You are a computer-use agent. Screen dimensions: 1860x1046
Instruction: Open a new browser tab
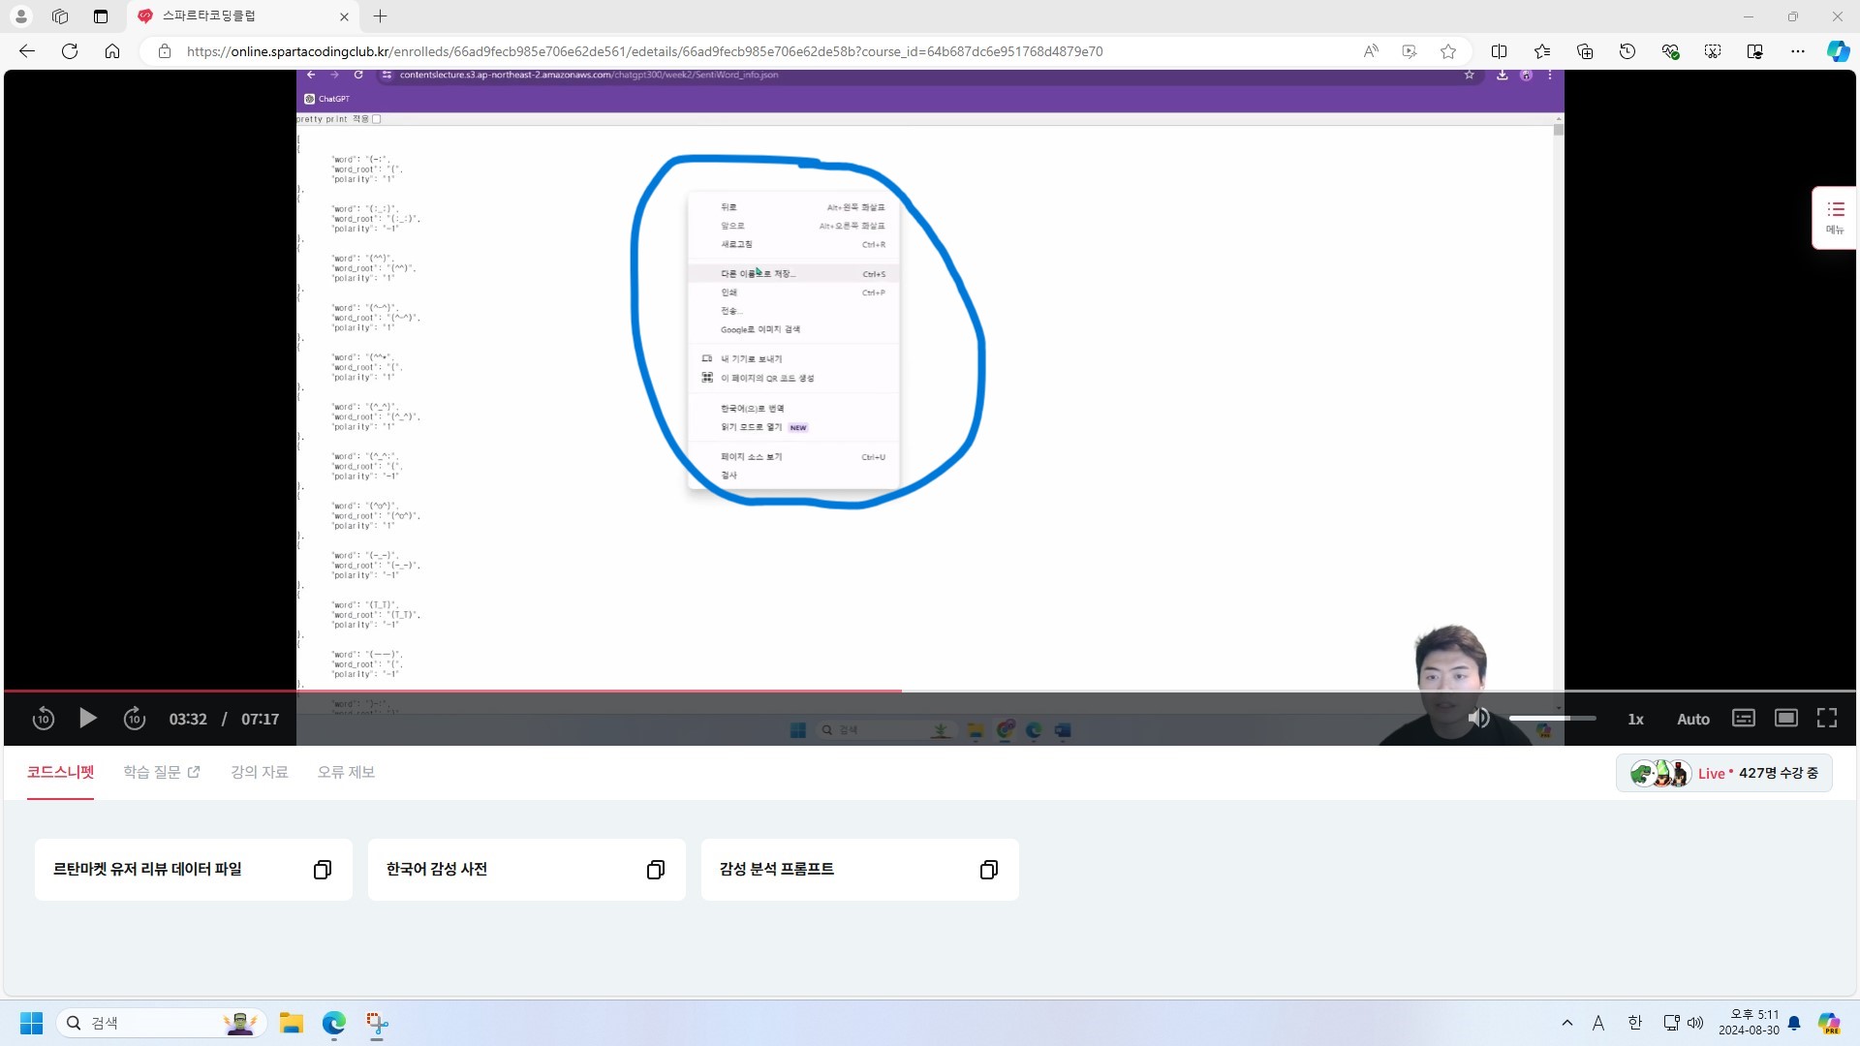click(381, 16)
